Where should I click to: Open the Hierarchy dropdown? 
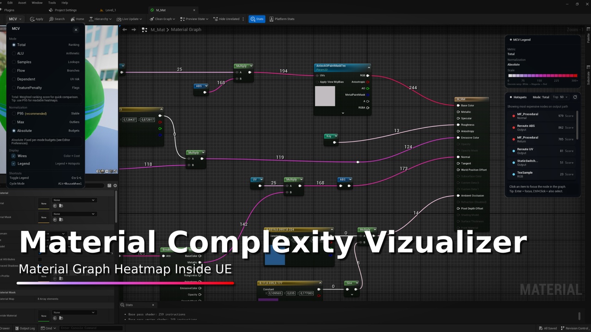pyautogui.click(x=101, y=19)
